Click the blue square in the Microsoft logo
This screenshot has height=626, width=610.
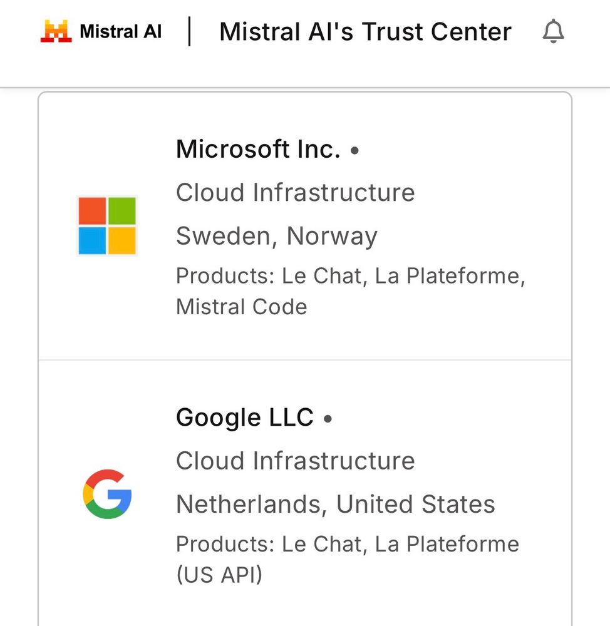click(91, 241)
